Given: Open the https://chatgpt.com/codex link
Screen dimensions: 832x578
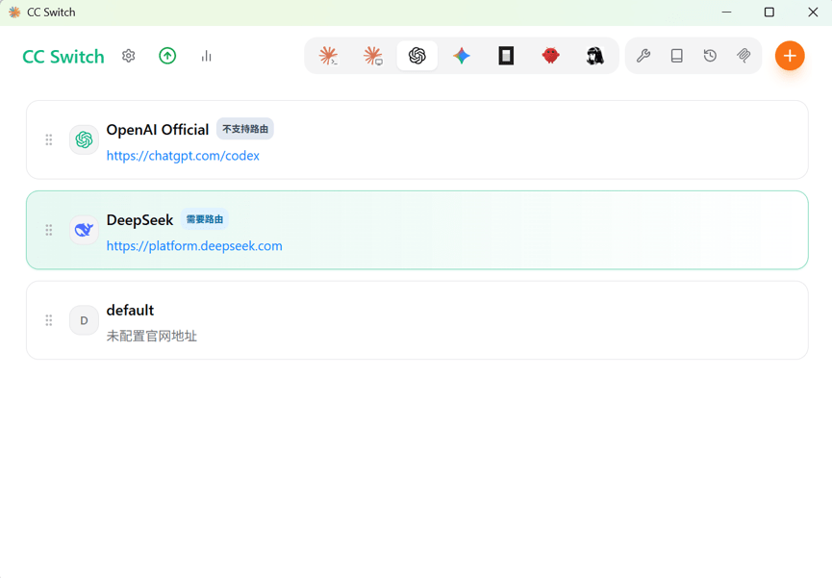Looking at the screenshot, I should pyautogui.click(x=183, y=156).
